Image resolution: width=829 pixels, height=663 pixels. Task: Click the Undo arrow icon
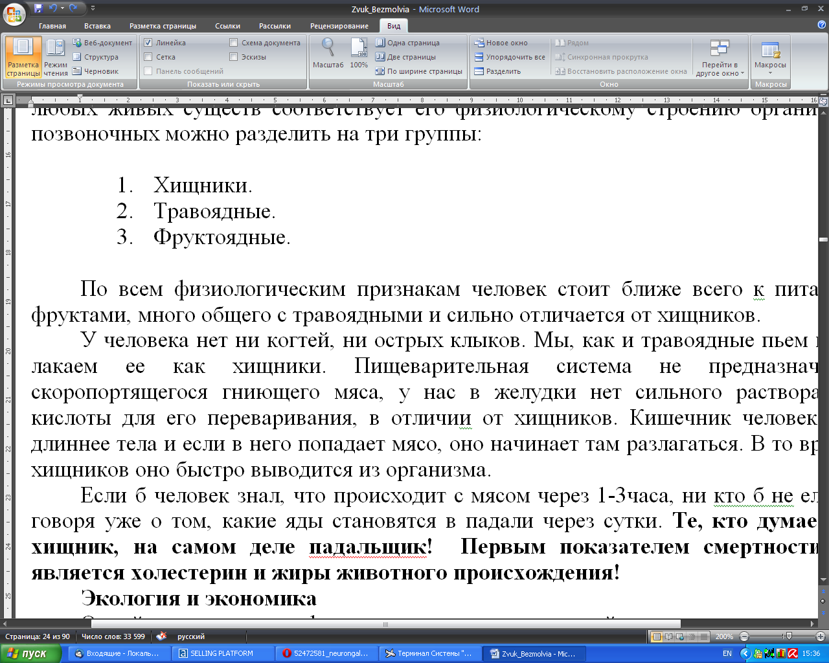tap(52, 8)
